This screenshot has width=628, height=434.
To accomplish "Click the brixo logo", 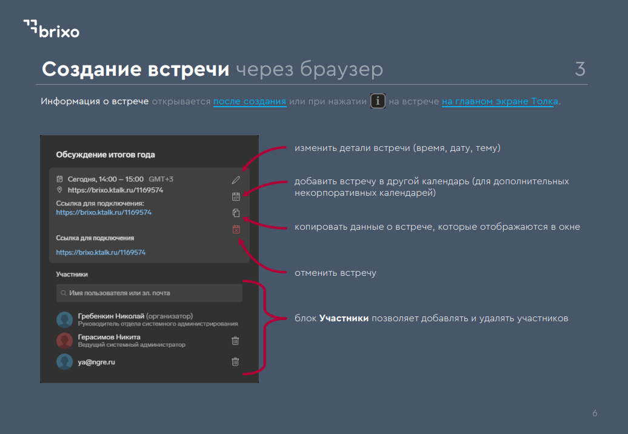I will (52, 28).
